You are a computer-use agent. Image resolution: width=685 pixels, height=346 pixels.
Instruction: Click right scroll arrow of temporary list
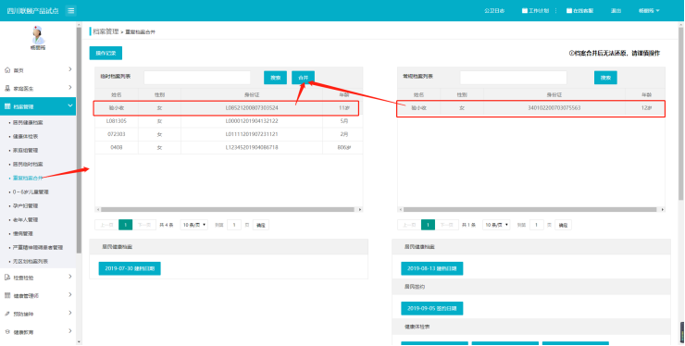pos(360,210)
